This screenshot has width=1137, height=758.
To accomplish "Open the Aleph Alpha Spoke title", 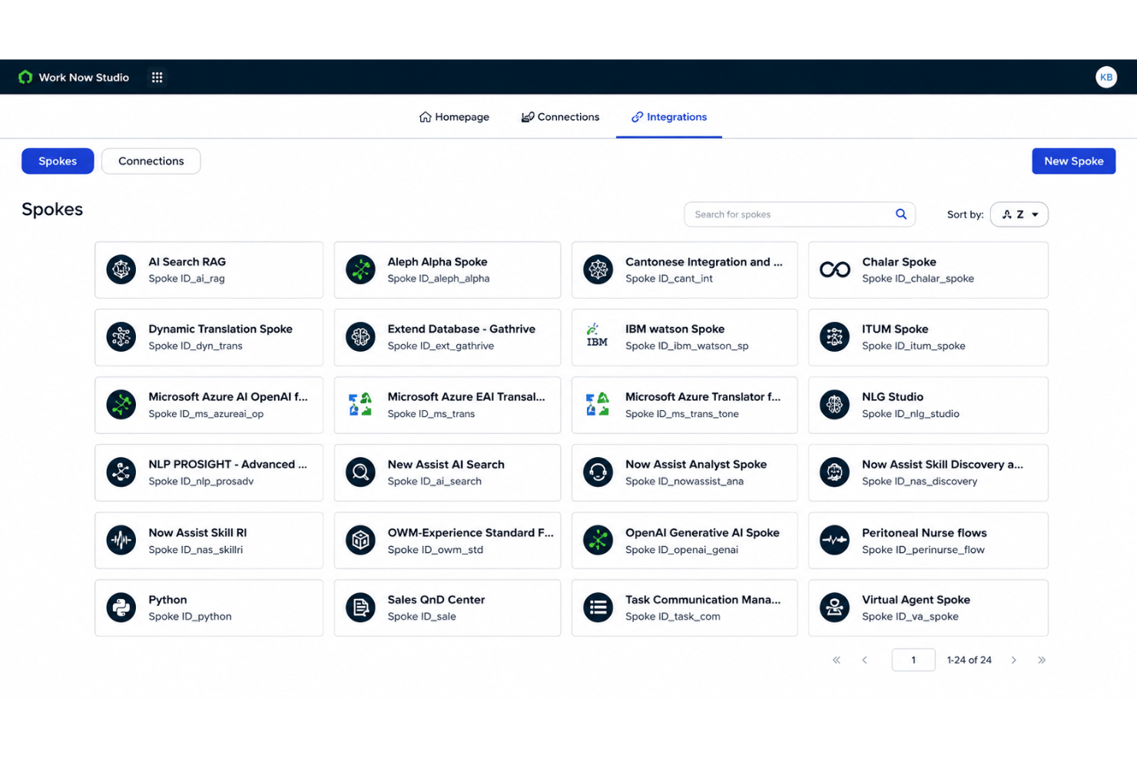I will click(437, 262).
